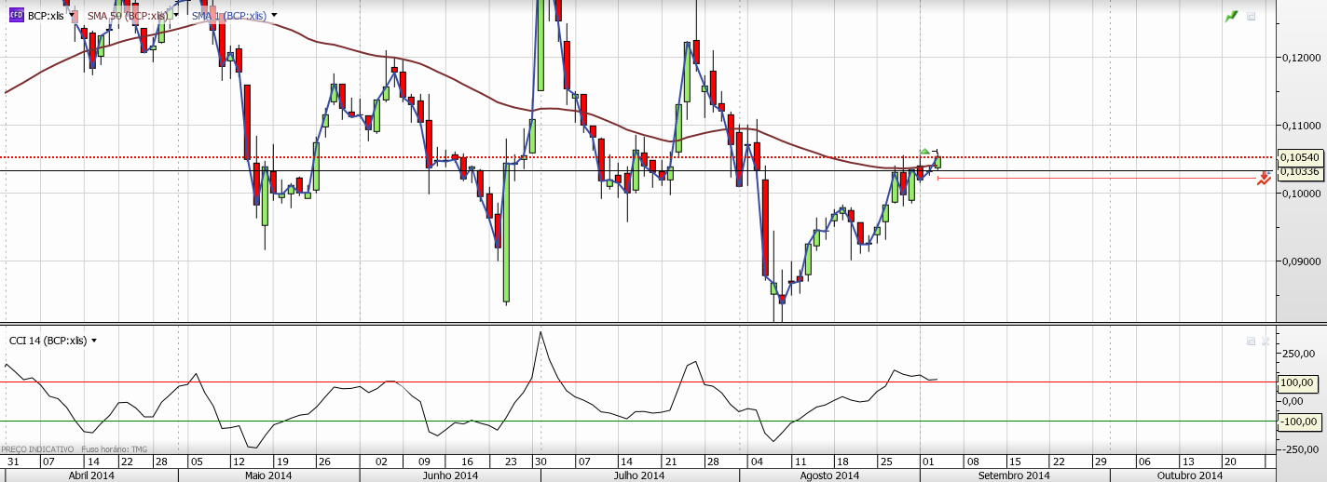Click the purple CFD instrument icon
Screen dimensions: 1327x482
(x=17, y=16)
